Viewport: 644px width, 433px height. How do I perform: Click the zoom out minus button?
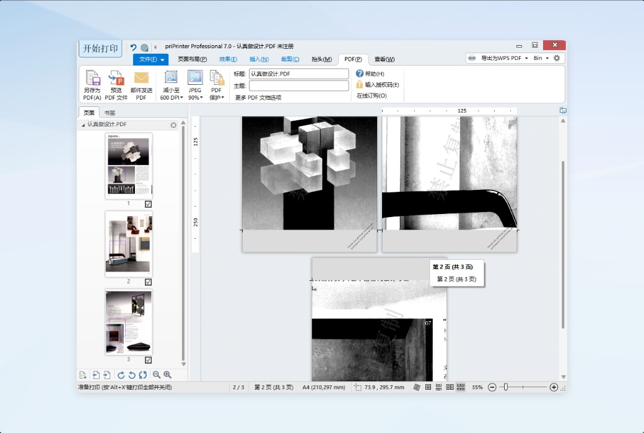(492, 387)
